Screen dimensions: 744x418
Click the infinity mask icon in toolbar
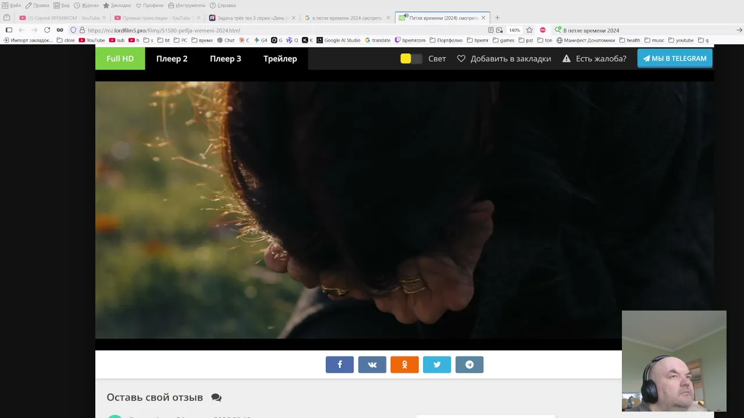pyautogui.click(x=60, y=30)
